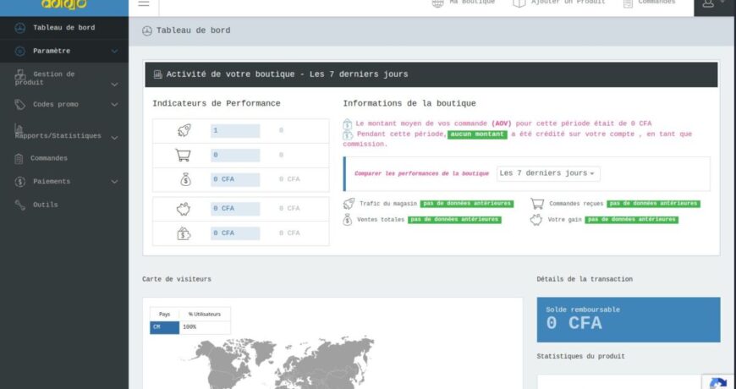736x389 pixels.
Task: Go to Ma Boutique in top bar
Action: (x=464, y=3)
